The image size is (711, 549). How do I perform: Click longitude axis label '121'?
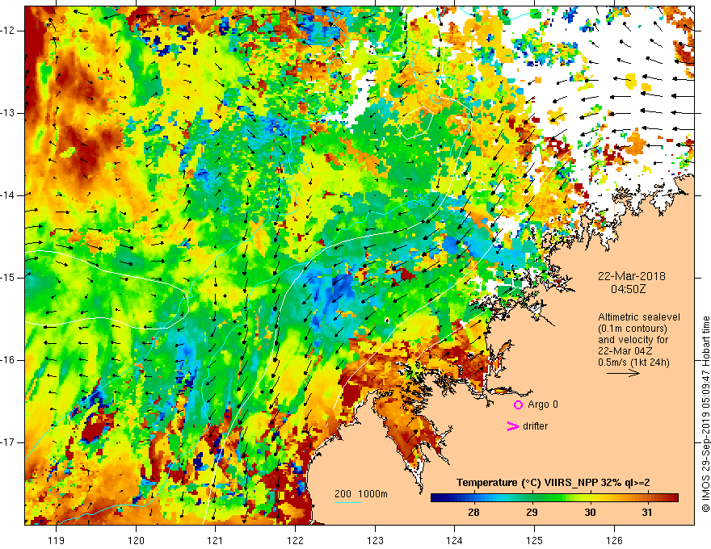216,540
